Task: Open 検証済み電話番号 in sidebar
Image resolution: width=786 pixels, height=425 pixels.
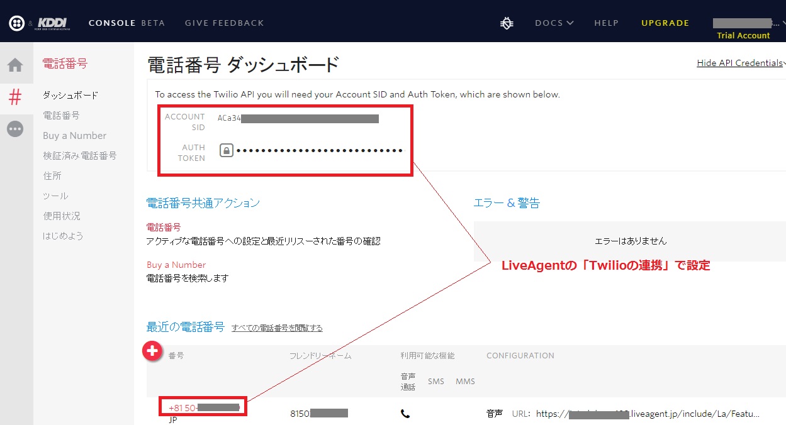Action: (80, 156)
